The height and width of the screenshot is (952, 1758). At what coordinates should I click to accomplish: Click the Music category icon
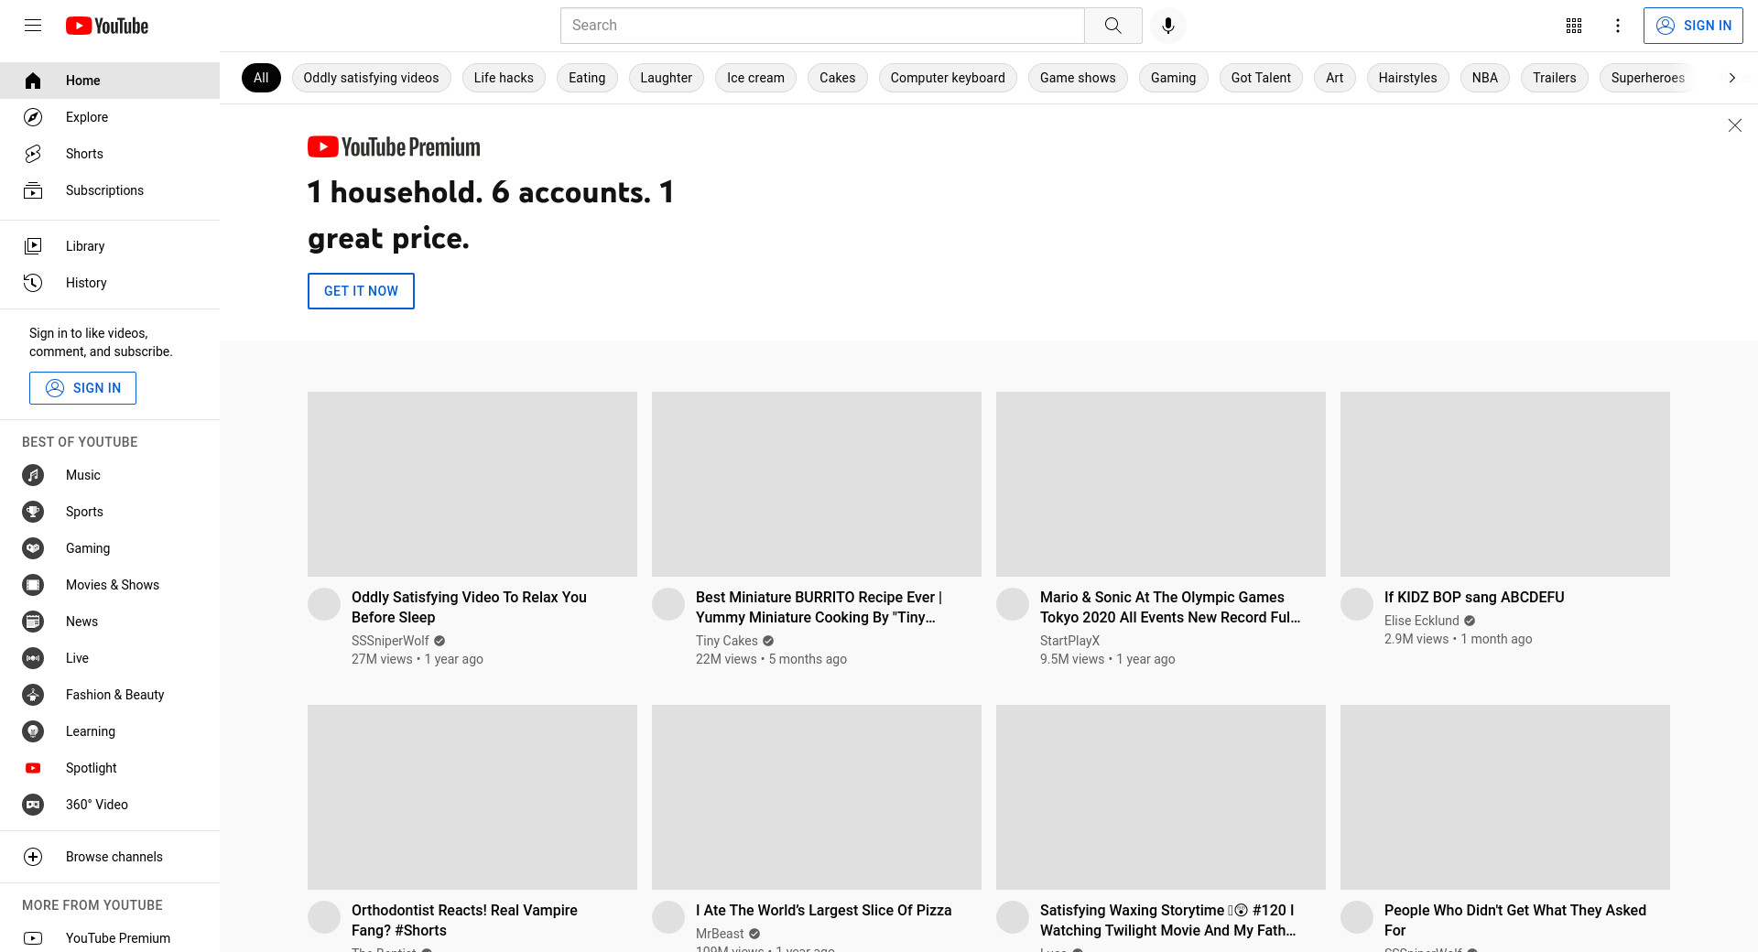pyautogui.click(x=33, y=475)
